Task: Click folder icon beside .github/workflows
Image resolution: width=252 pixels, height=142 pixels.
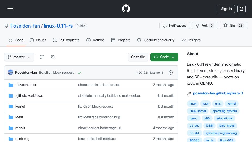Action: 11,96
